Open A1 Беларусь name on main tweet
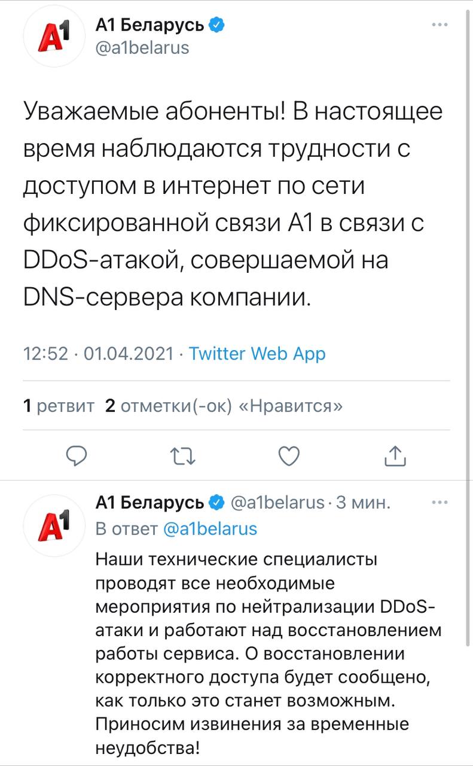The height and width of the screenshot is (766, 473). coord(151,25)
